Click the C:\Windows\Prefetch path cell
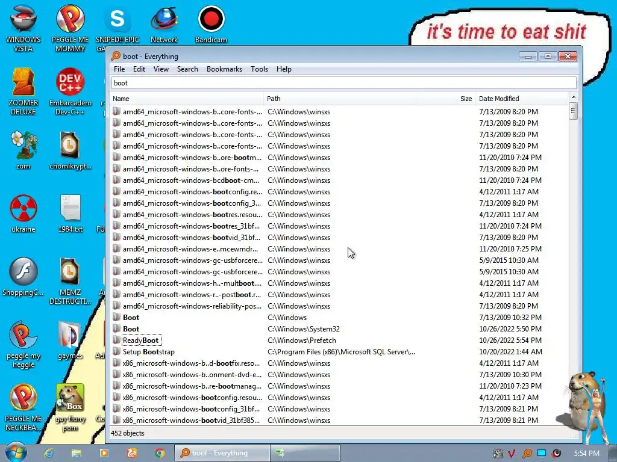Image resolution: width=617 pixels, height=462 pixels. point(302,340)
